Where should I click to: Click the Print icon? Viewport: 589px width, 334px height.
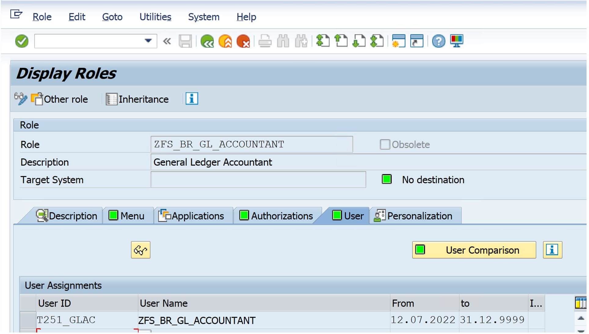click(x=264, y=41)
